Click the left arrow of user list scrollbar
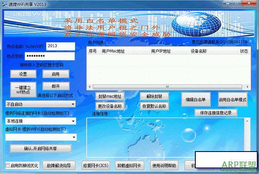 (x=90, y=87)
